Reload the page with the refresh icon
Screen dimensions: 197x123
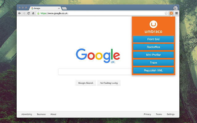(29, 13)
